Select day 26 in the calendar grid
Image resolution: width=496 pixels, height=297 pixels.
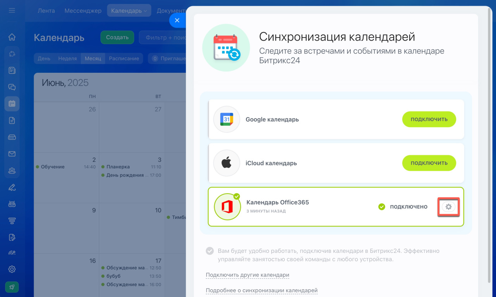click(x=92, y=109)
